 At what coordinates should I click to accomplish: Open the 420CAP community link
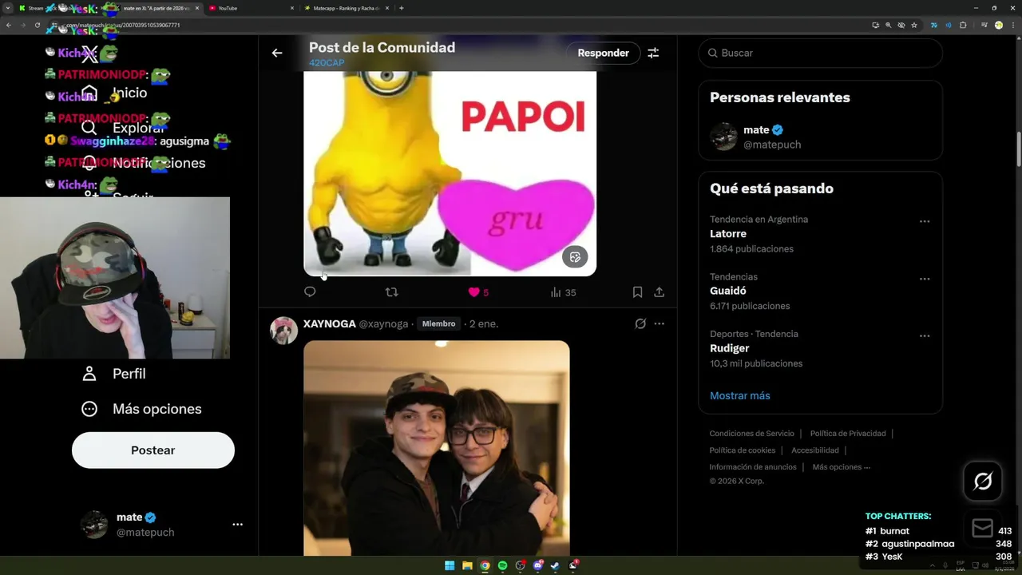tap(327, 63)
